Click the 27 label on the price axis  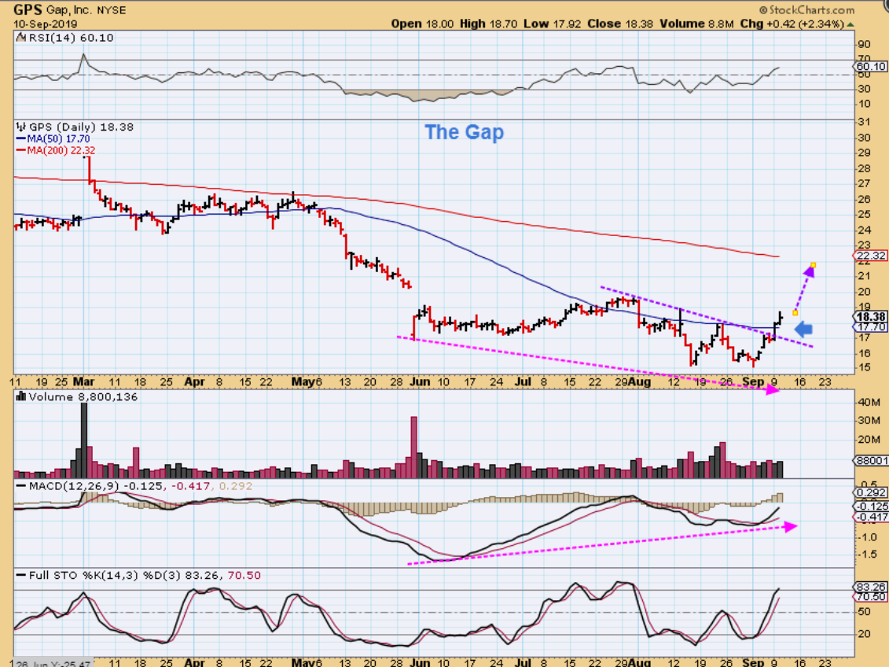(864, 183)
